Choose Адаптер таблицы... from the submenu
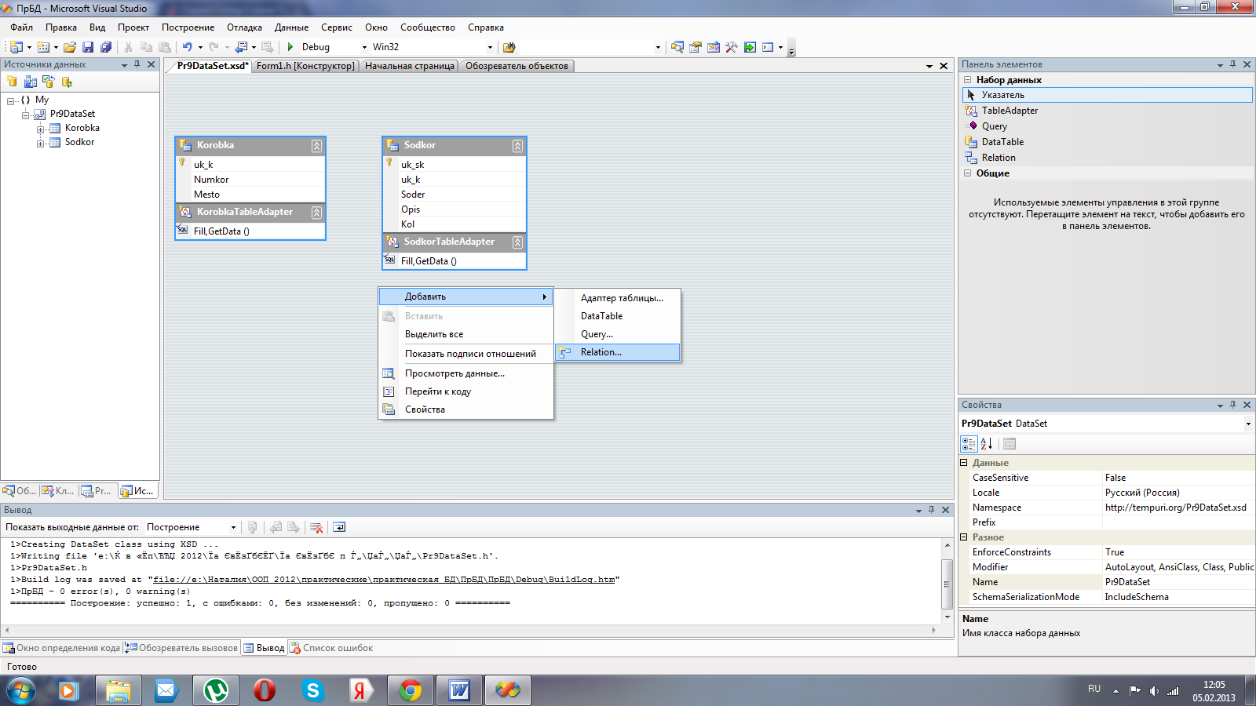The width and height of the screenshot is (1256, 706). coord(618,298)
